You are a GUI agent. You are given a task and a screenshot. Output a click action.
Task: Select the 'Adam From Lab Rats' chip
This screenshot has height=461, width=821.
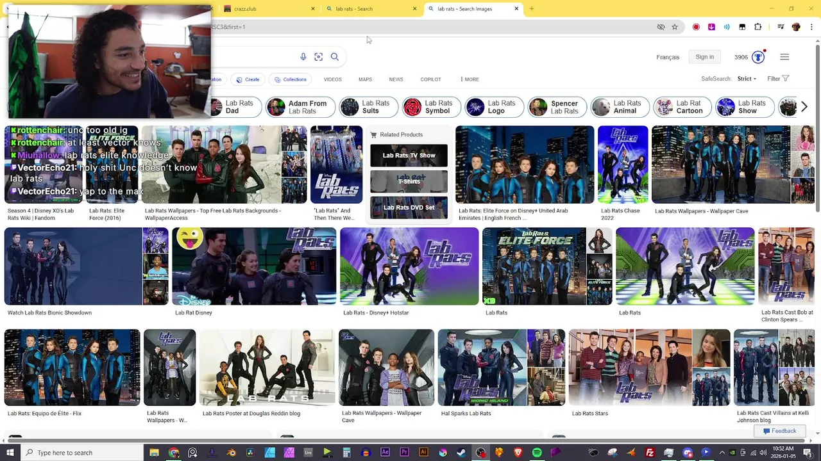pos(300,107)
